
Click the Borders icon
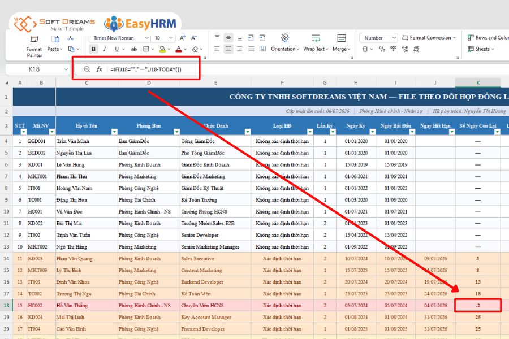click(x=146, y=49)
